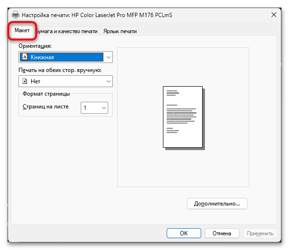Click the Страниц на листе label
Screen dimensions: 289x250
pos(45,107)
